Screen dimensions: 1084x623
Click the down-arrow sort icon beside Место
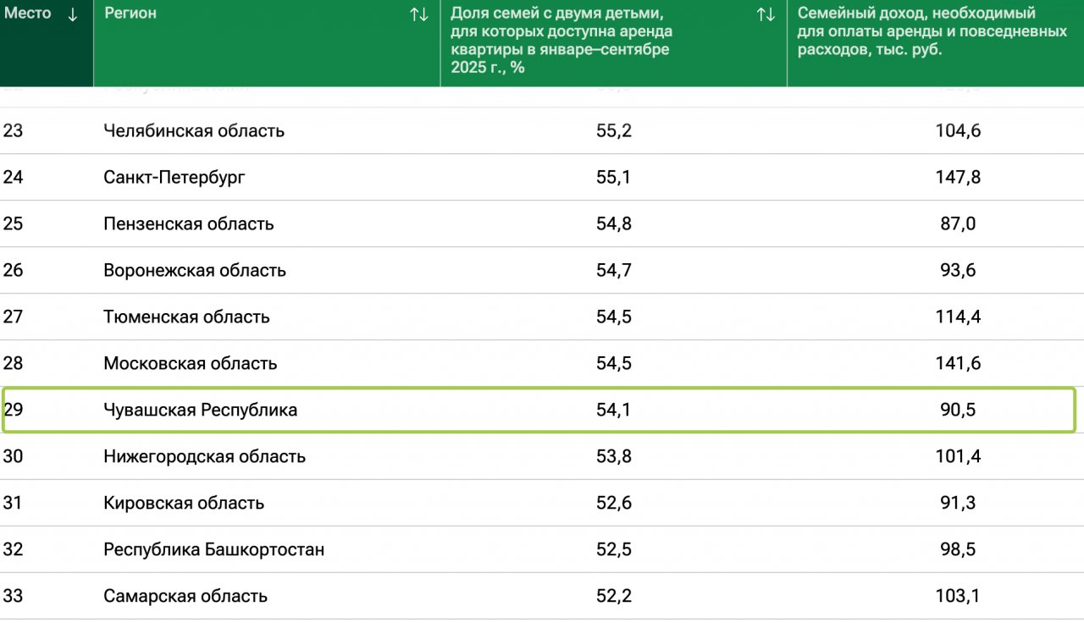point(72,14)
